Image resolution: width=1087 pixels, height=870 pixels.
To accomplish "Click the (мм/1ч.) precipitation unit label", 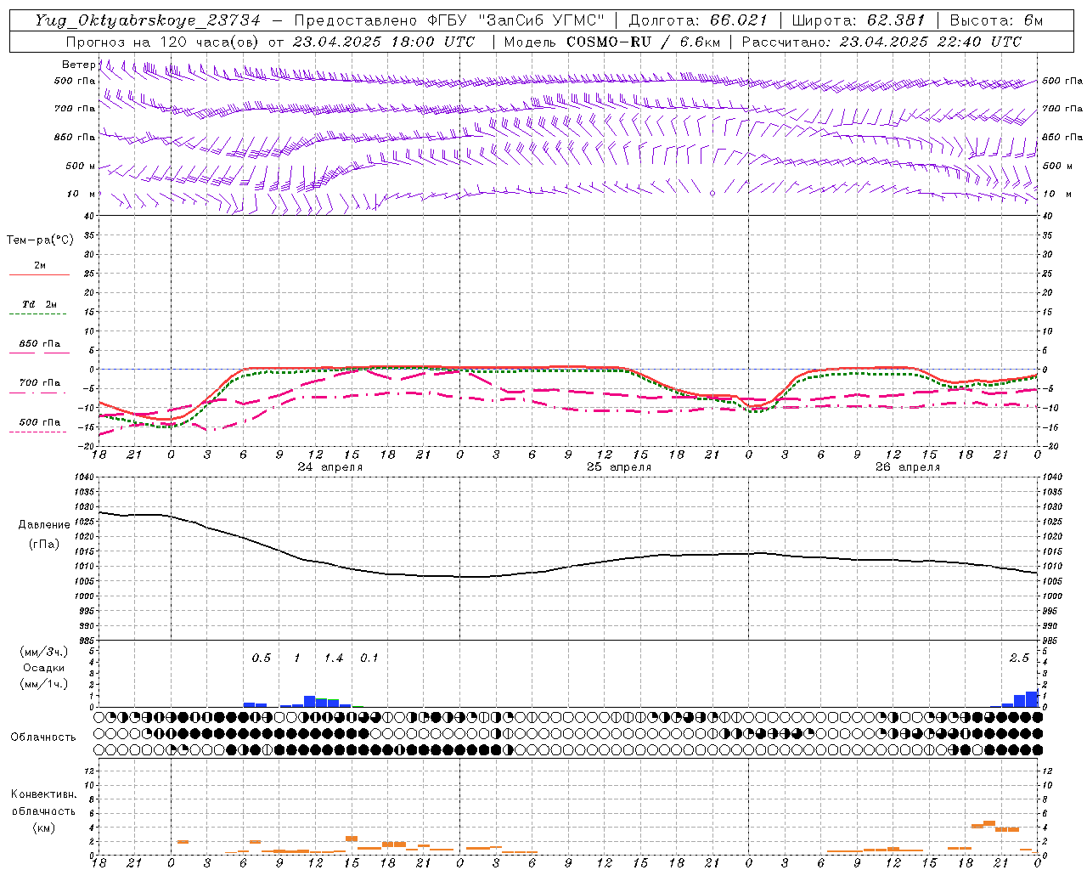I will point(44,684).
